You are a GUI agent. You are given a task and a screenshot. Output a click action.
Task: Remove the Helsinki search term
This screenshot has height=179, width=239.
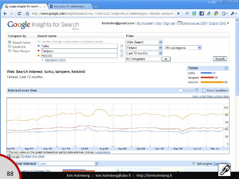121,55
